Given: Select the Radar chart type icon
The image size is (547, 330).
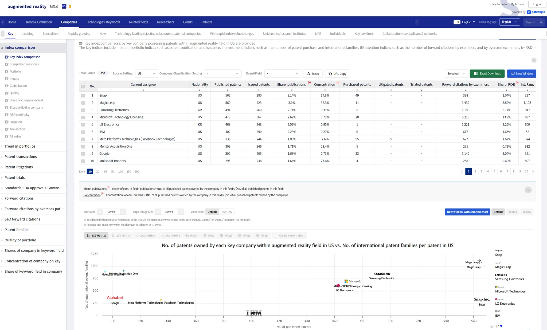Looking at the screenshot, I should [187, 235].
